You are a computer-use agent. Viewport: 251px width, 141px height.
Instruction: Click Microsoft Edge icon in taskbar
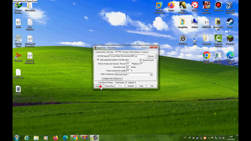tap(65, 138)
